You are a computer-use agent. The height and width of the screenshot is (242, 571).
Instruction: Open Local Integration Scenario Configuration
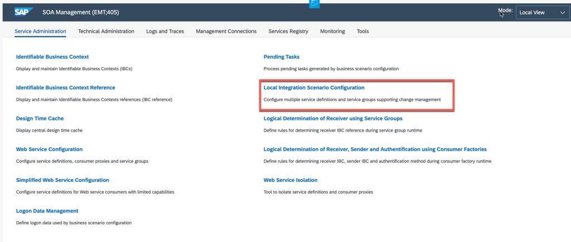tap(314, 88)
